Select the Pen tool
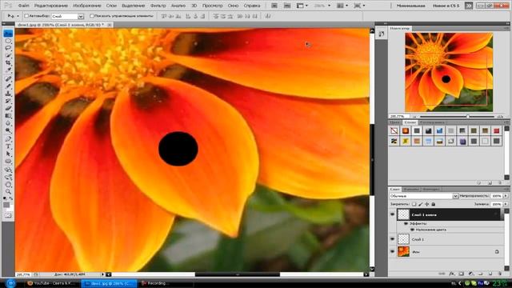 pyautogui.click(x=8, y=139)
